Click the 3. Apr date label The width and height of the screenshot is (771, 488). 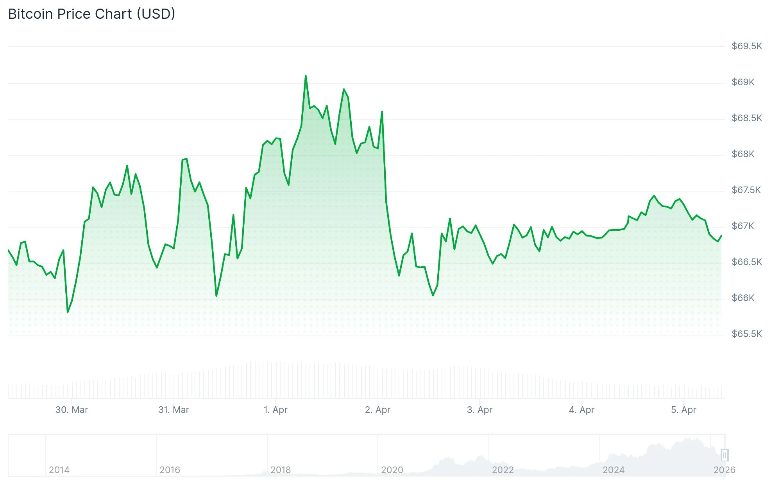(x=479, y=410)
